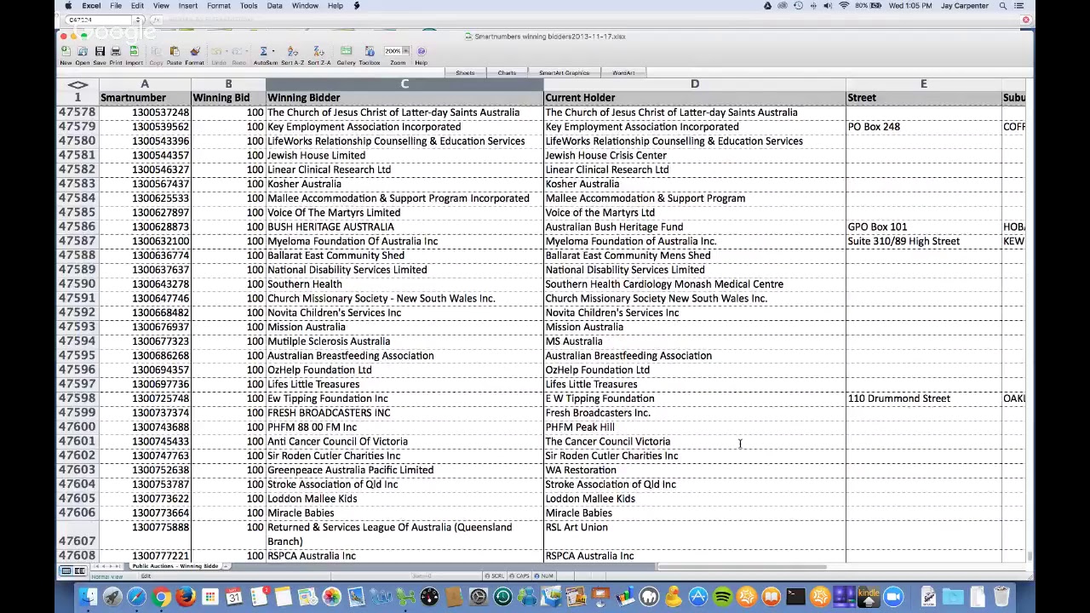Click the Name Box cell reference field
The height and width of the screenshot is (613, 1090).
(x=99, y=20)
